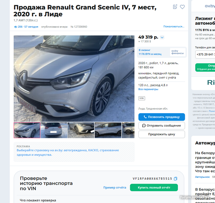
Task: Open the insurance advertisement link
Action: (x=68, y=152)
